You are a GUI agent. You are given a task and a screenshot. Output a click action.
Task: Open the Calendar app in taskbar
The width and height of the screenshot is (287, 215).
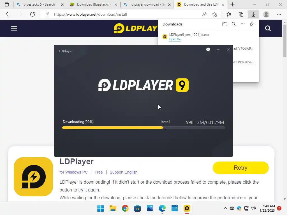coord(175,208)
